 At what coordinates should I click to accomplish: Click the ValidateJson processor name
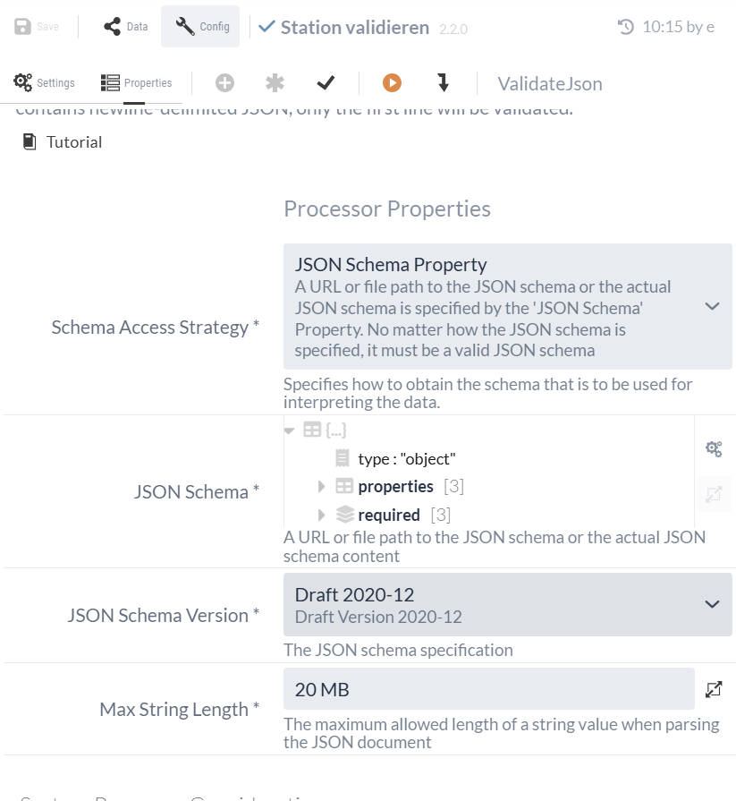coord(549,83)
